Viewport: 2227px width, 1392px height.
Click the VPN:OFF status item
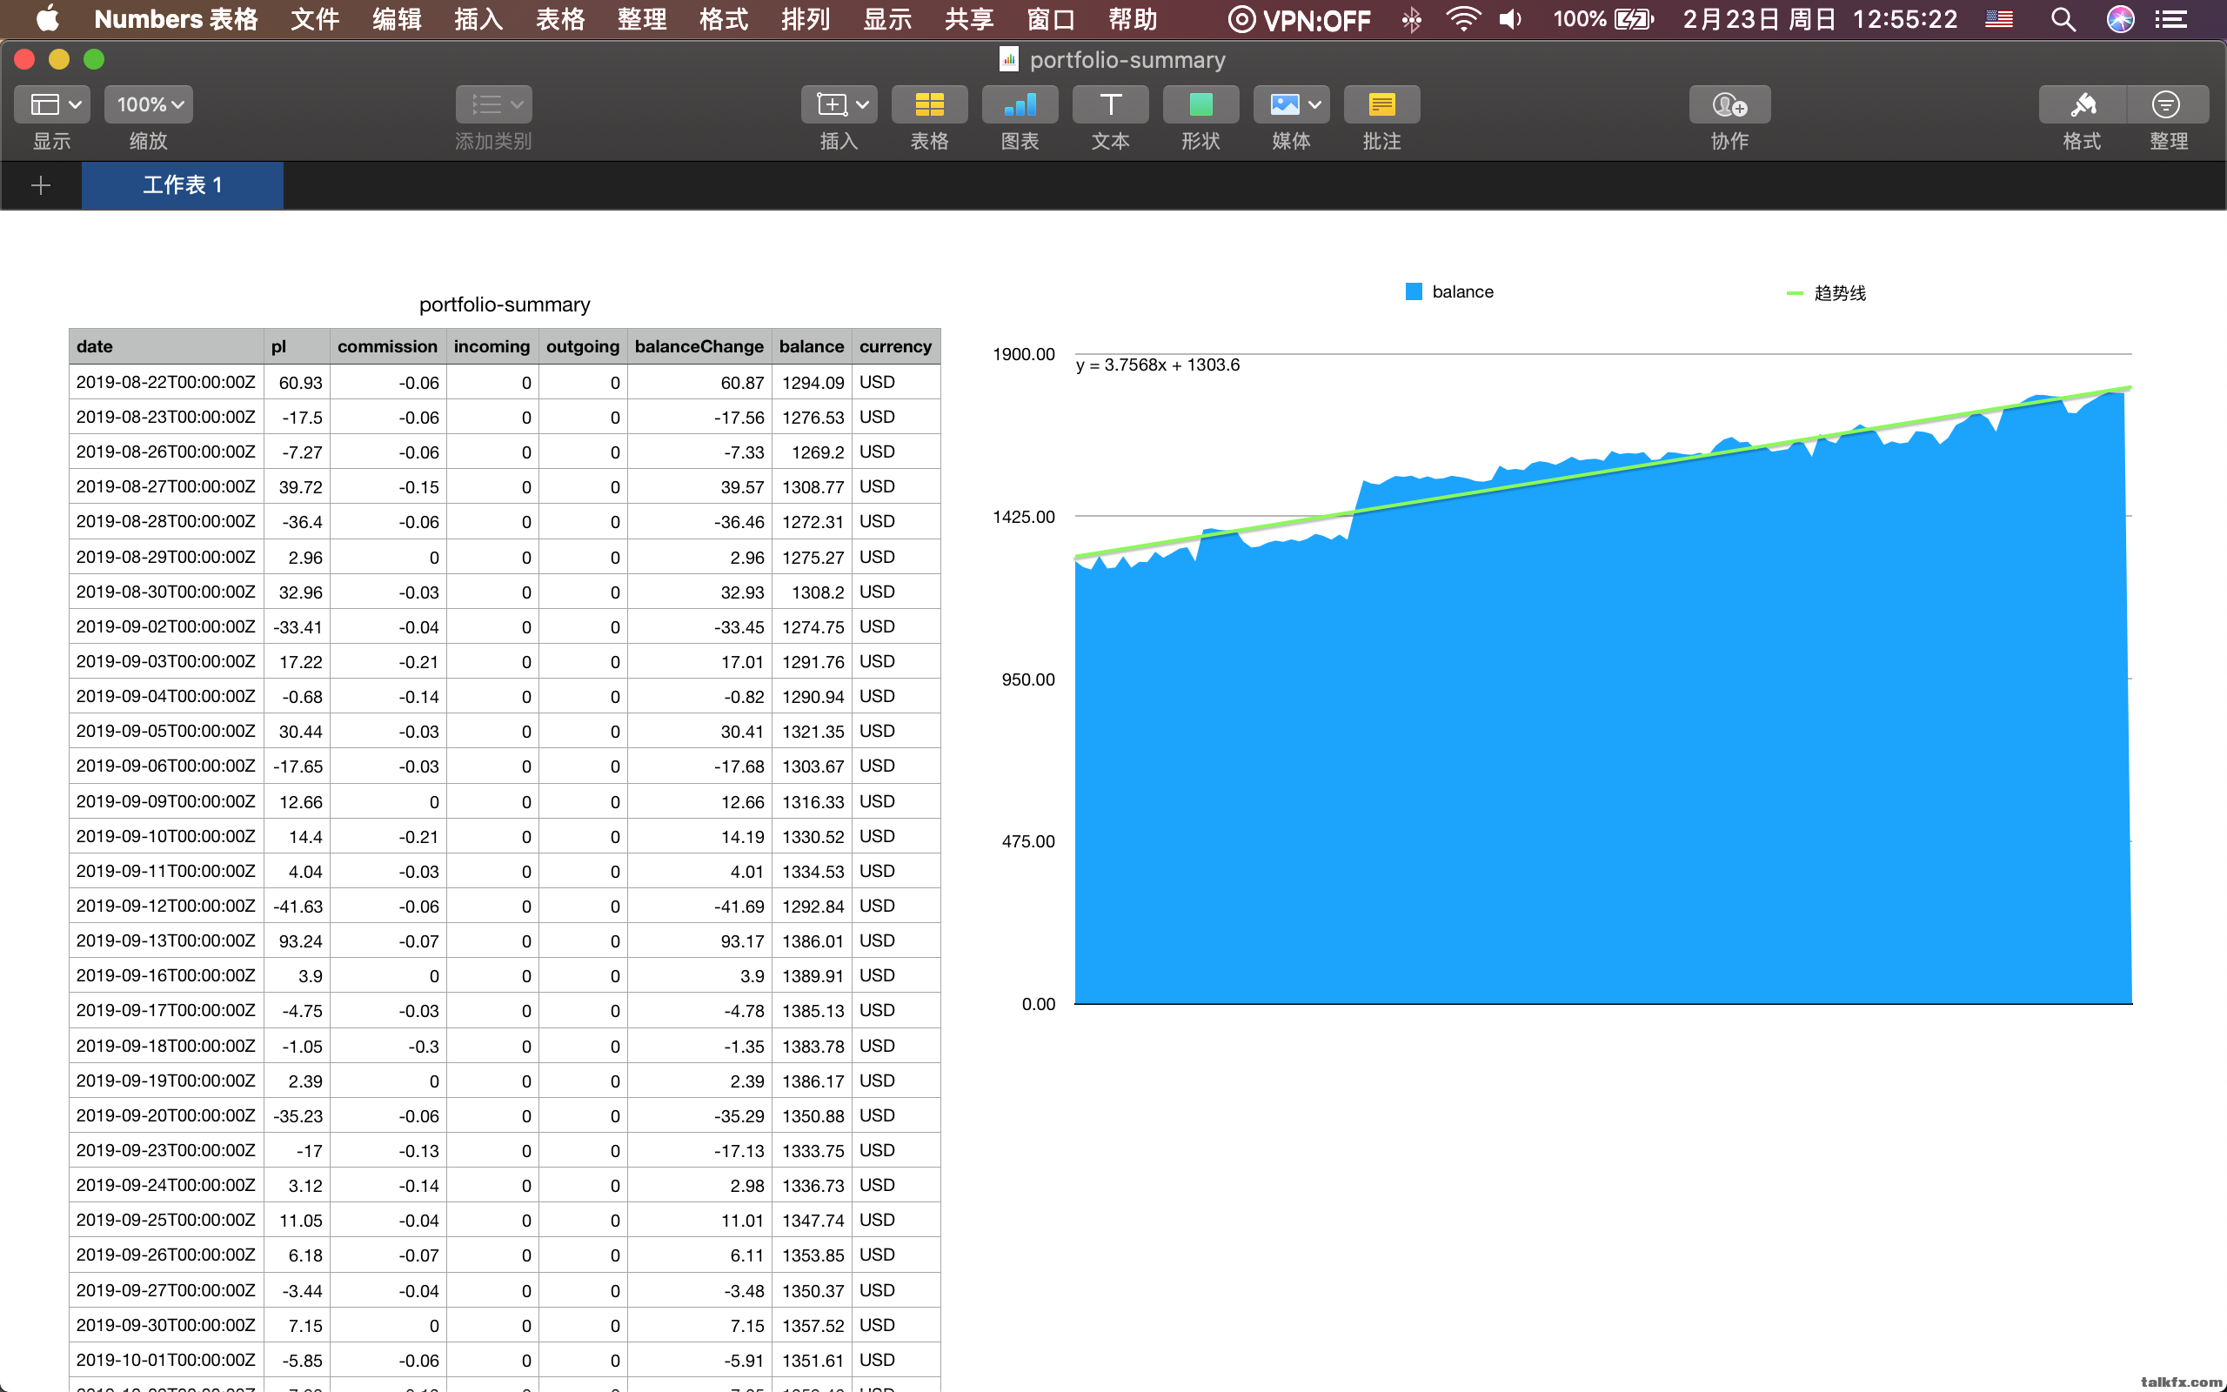tap(1300, 19)
